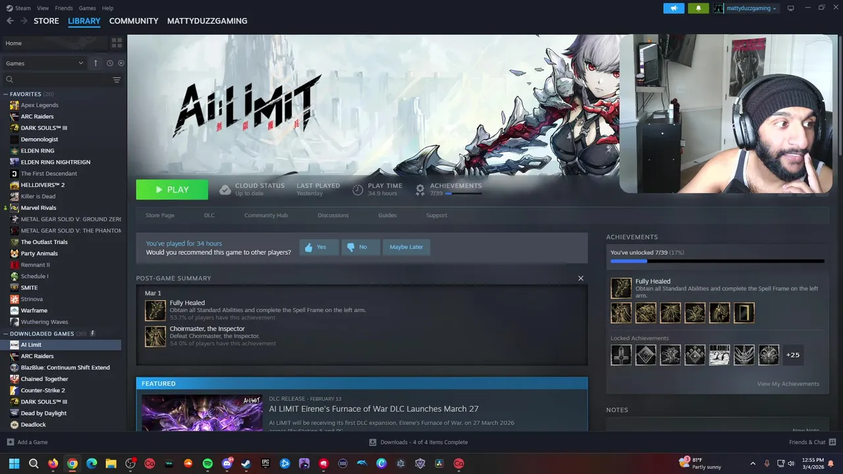
Task: Open the notifications bell
Action: [x=698, y=8]
